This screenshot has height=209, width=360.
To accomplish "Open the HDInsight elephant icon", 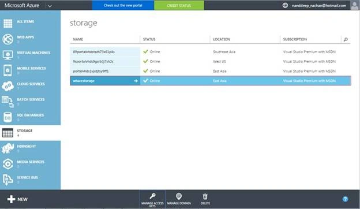I will (x=8, y=148).
